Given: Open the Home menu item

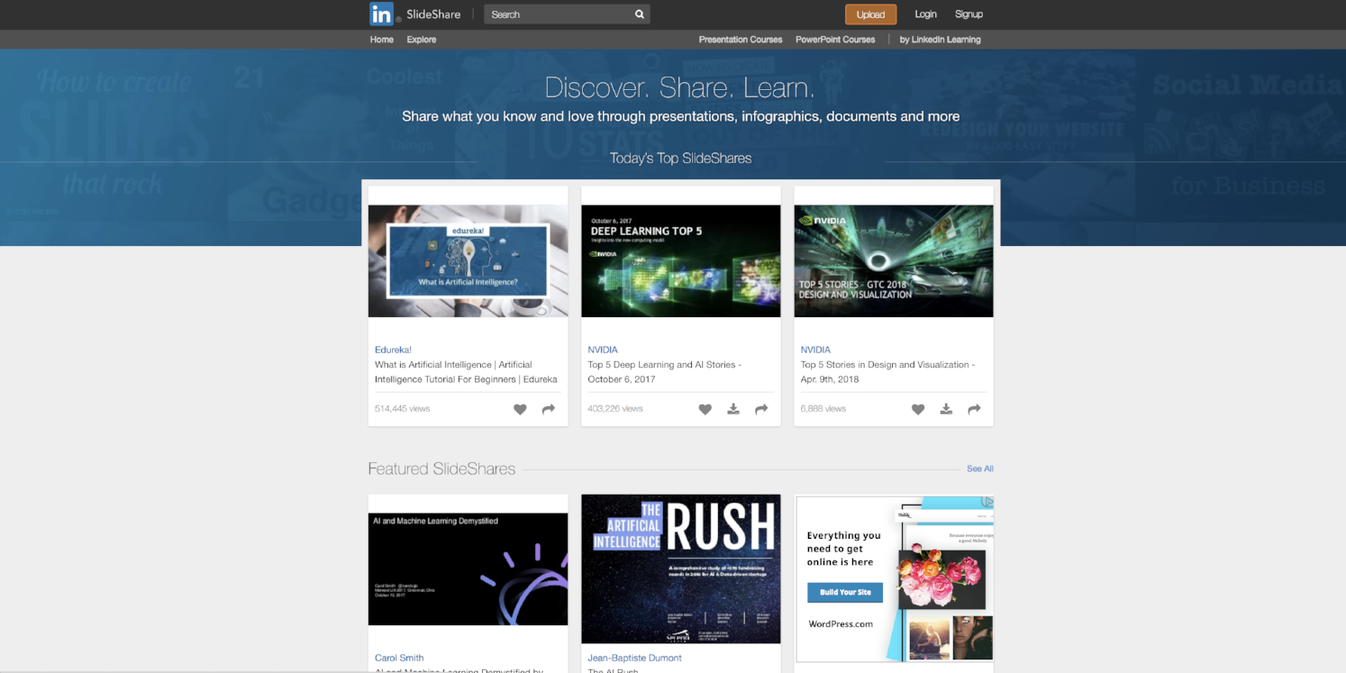Looking at the screenshot, I should coord(382,40).
